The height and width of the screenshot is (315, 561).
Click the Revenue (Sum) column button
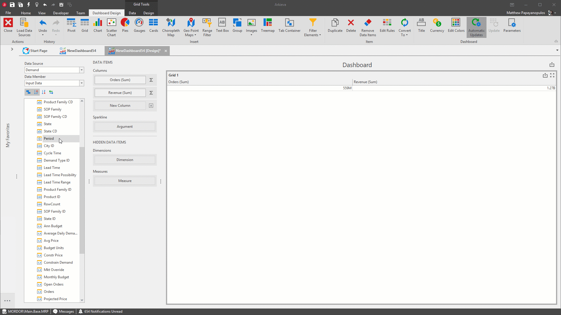(x=120, y=93)
